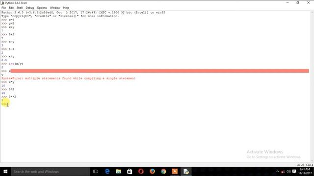The image size is (314, 176).
Task: Click the x/y input line
Action: (x=8, y=57)
